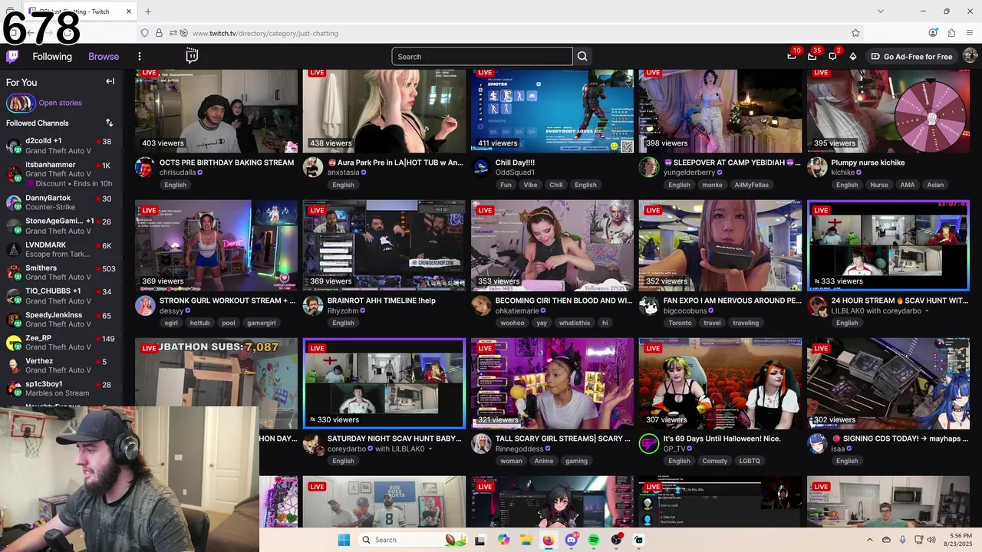The width and height of the screenshot is (982, 552).
Task: Open d2coild followed channel
Action: coord(60,146)
